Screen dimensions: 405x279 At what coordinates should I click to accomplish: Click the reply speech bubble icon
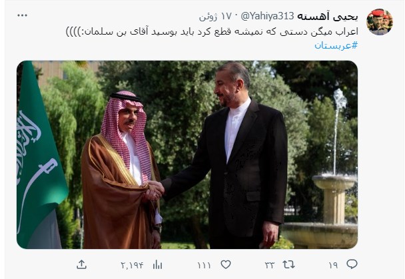[x=352, y=264]
